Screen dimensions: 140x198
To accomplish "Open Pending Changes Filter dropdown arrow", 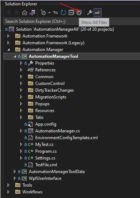I will (50, 12).
